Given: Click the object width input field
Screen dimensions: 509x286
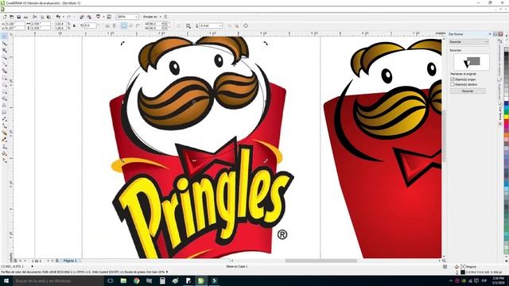Looking at the screenshot, I should pyautogui.click(x=41, y=24).
